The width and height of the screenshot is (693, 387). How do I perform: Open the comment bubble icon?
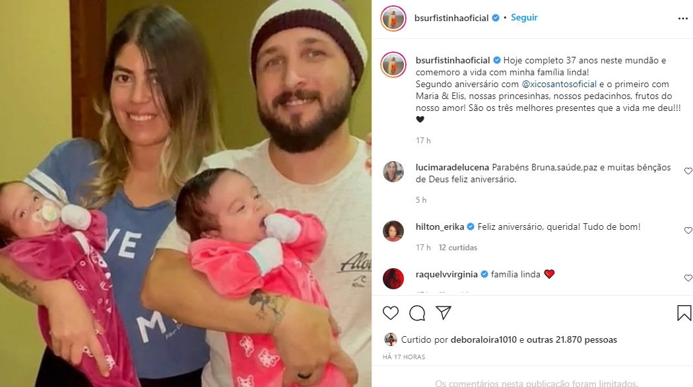(x=416, y=313)
